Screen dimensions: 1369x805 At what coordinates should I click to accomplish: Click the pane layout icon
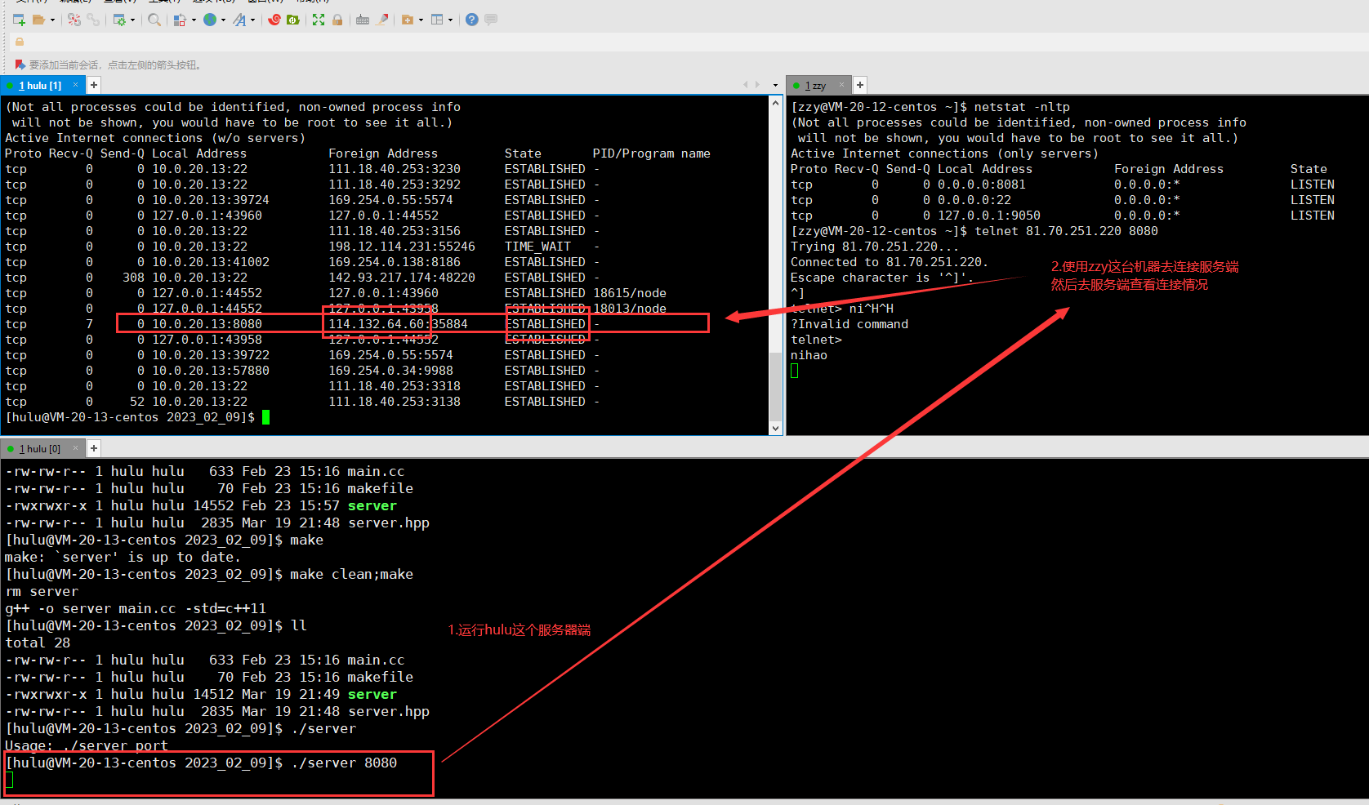point(437,20)
